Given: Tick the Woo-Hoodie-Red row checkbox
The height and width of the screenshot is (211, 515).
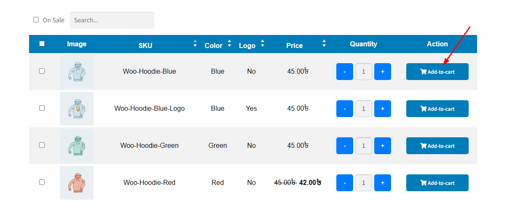Looking at the screenshot, I should [x=42, y=182].
